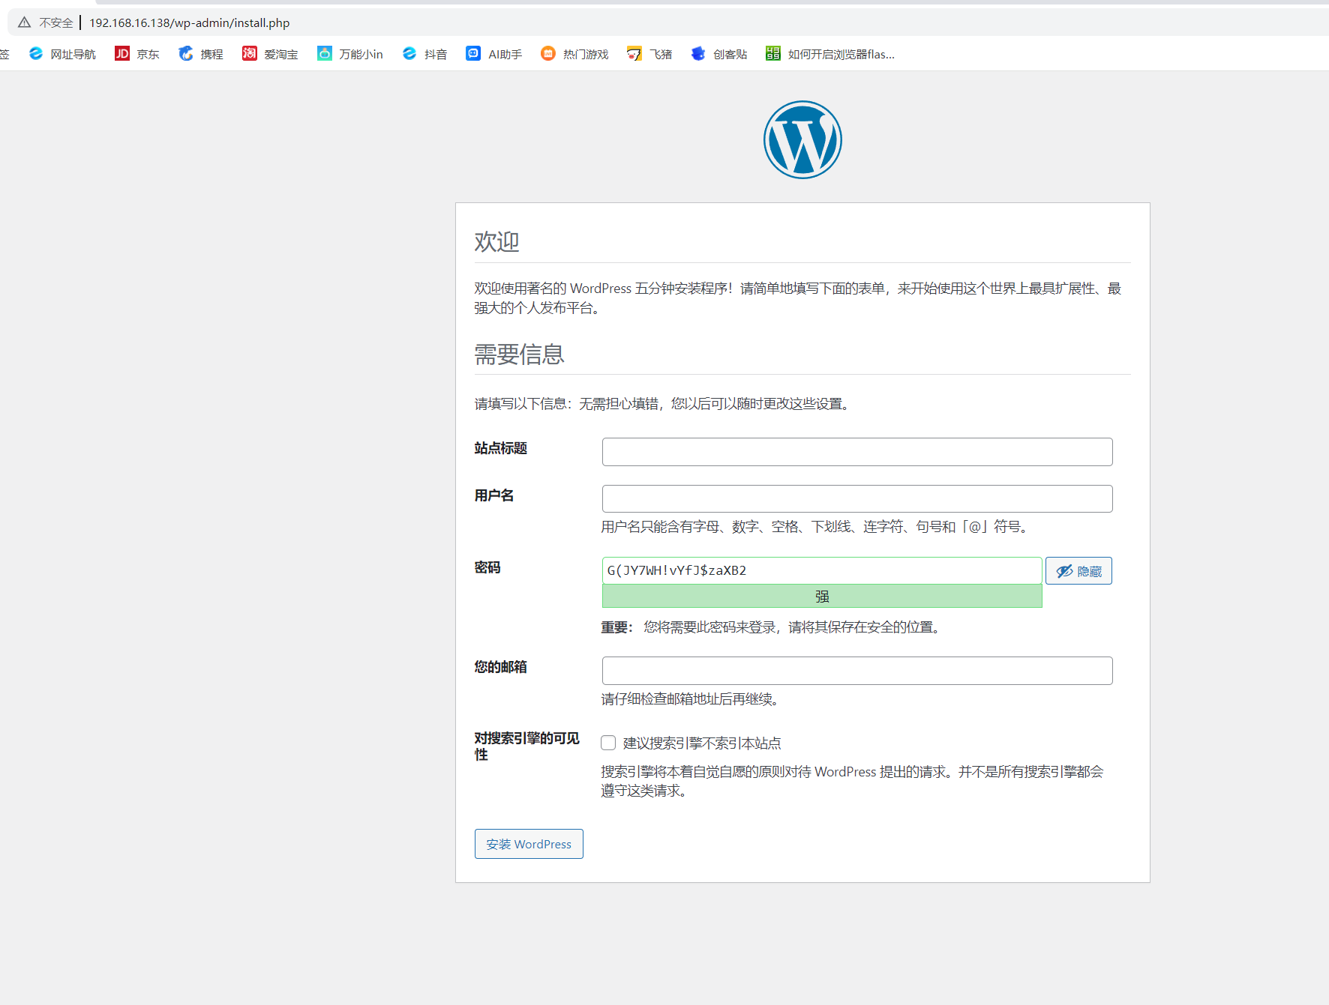Click the 密码 label
This screenshot has width=1329, height=1005.
(x=487, y=567)
